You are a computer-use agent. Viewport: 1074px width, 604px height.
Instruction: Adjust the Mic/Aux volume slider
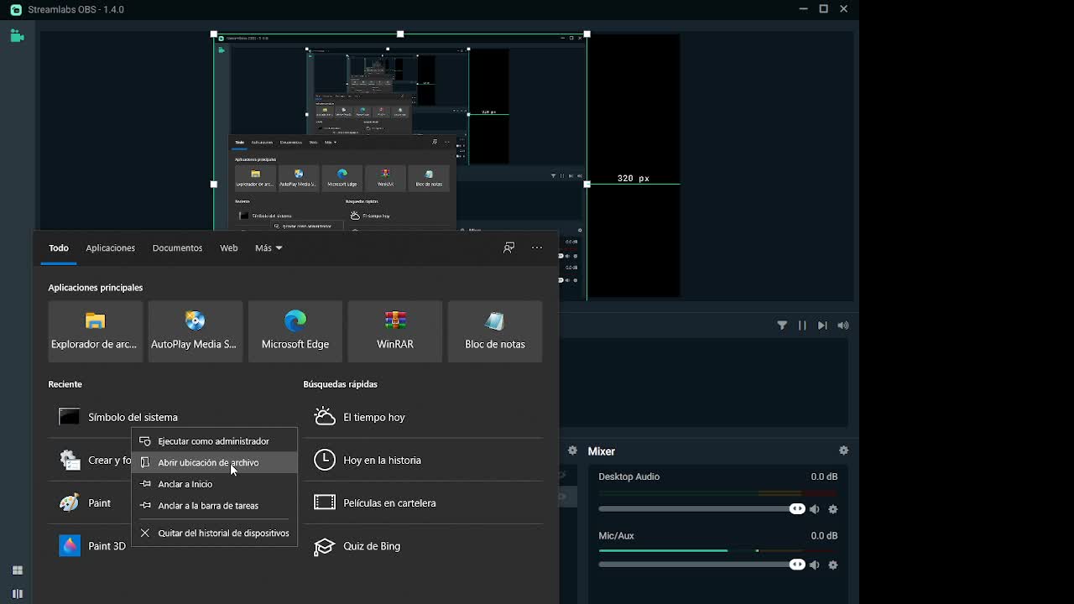701,565
